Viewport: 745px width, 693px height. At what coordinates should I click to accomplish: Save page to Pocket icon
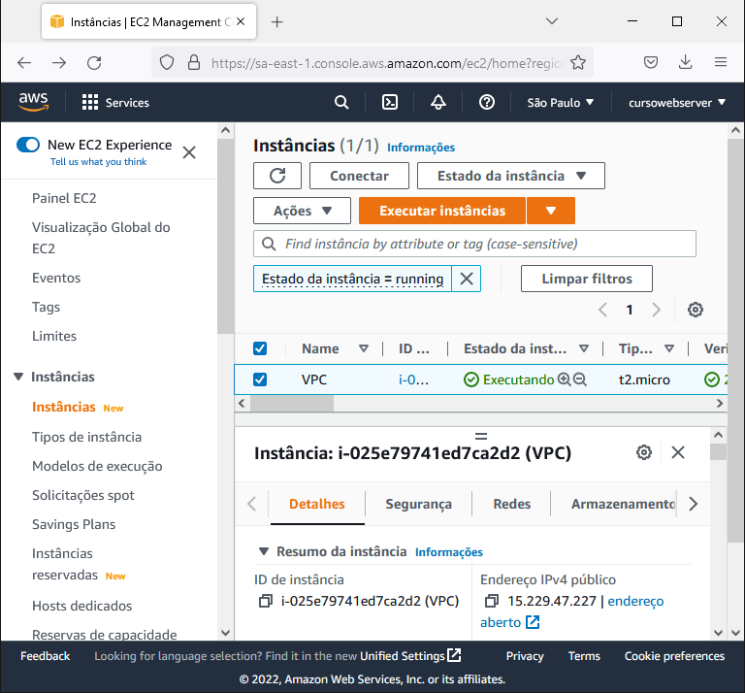coord(651,62)
